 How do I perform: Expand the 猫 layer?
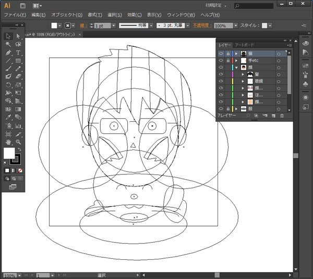(236, 54)
